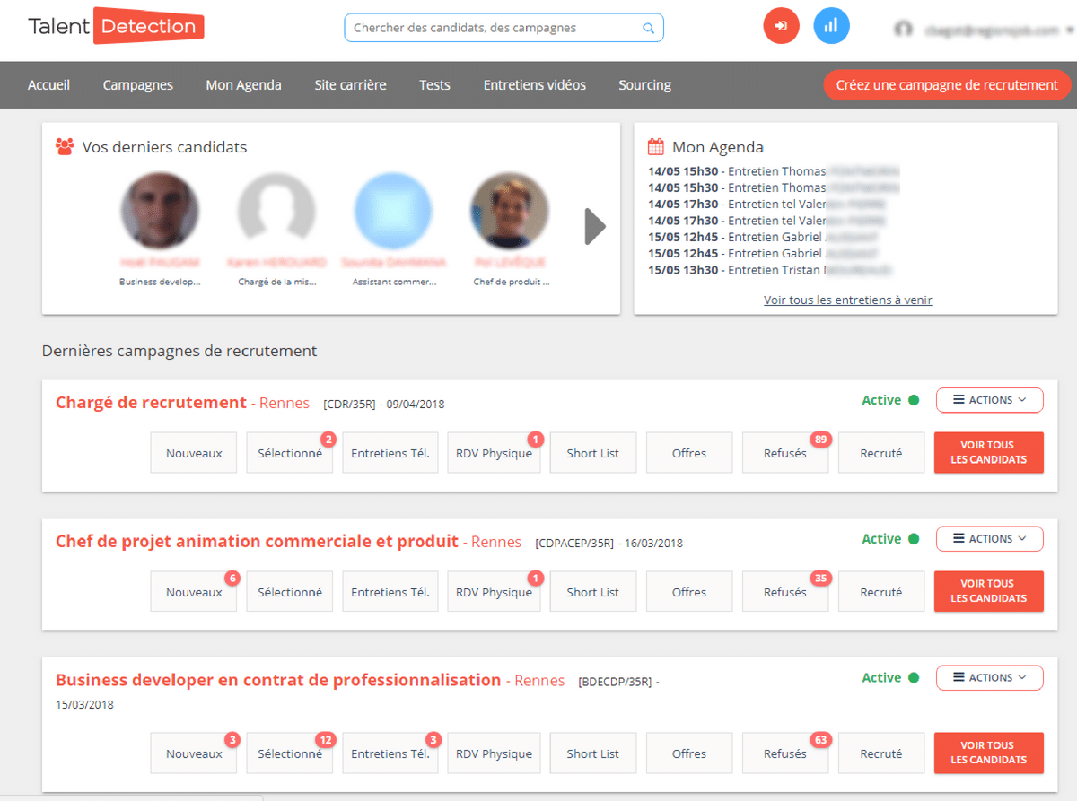Open the blue statistics chart icon
The image size is (1077, 801).
[x=831, y=26]
